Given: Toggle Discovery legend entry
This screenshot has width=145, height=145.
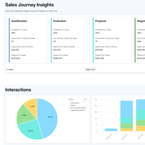Looking at the screenshot, I should tap(74, 103).
